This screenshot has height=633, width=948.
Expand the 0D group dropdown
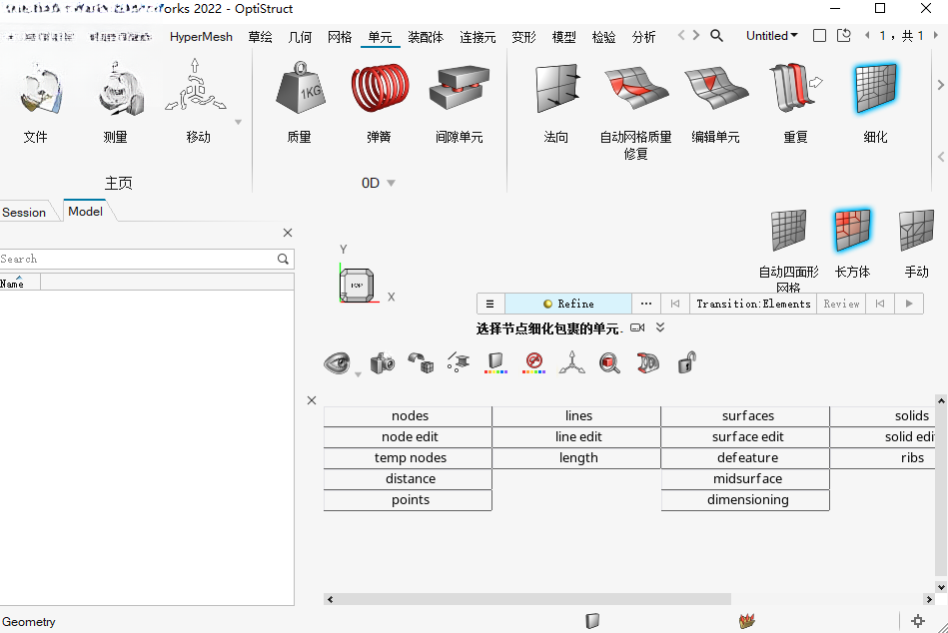tap(392, 183)
